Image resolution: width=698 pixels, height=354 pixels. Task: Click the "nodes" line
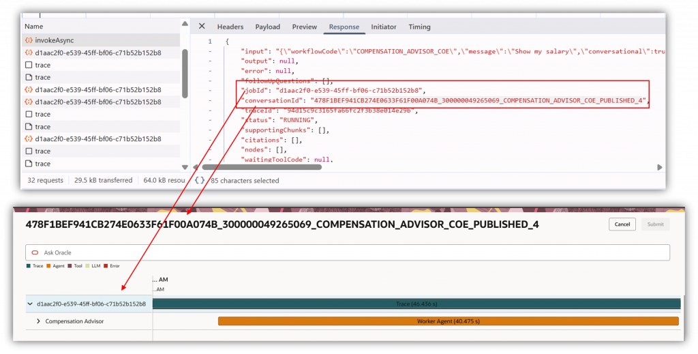tap(264, 149)
